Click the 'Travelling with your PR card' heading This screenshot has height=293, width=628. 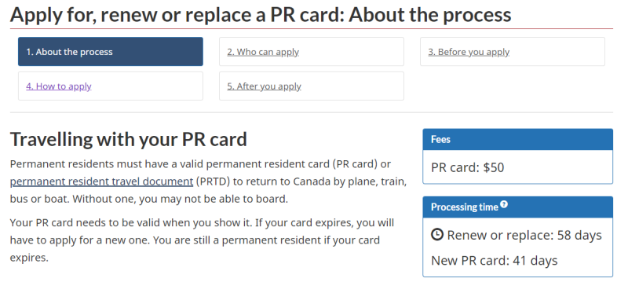click(x=129, y=140)
